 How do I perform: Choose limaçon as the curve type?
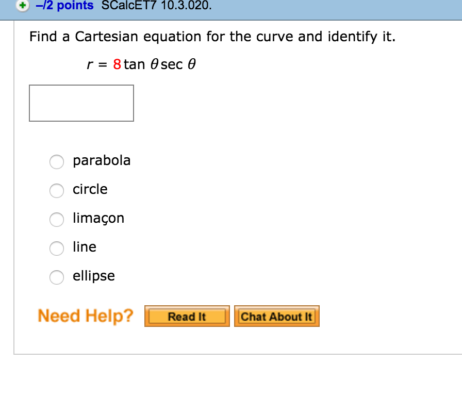(x=57, y=220)
